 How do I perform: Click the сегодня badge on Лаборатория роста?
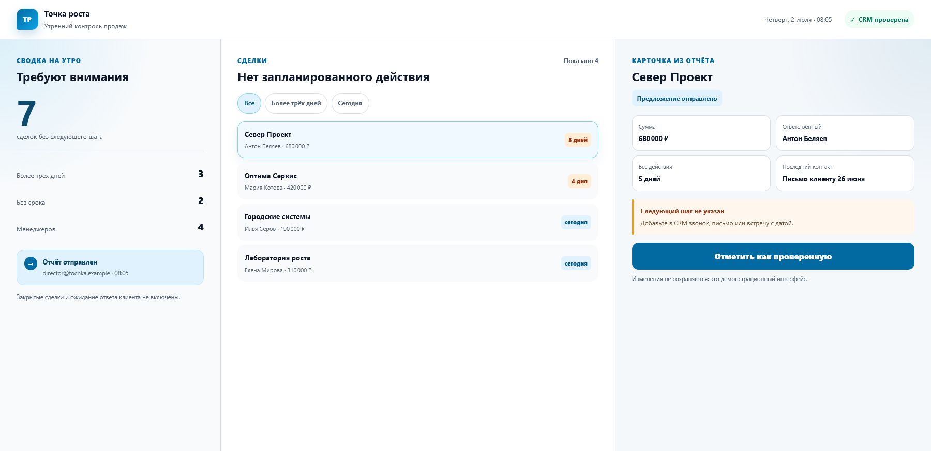pos(576,263)
